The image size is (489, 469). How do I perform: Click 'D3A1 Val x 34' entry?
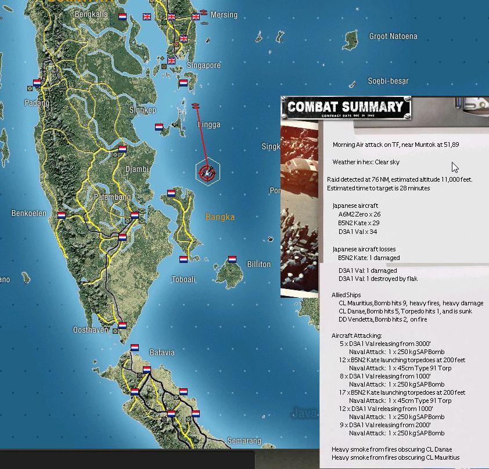358,232
